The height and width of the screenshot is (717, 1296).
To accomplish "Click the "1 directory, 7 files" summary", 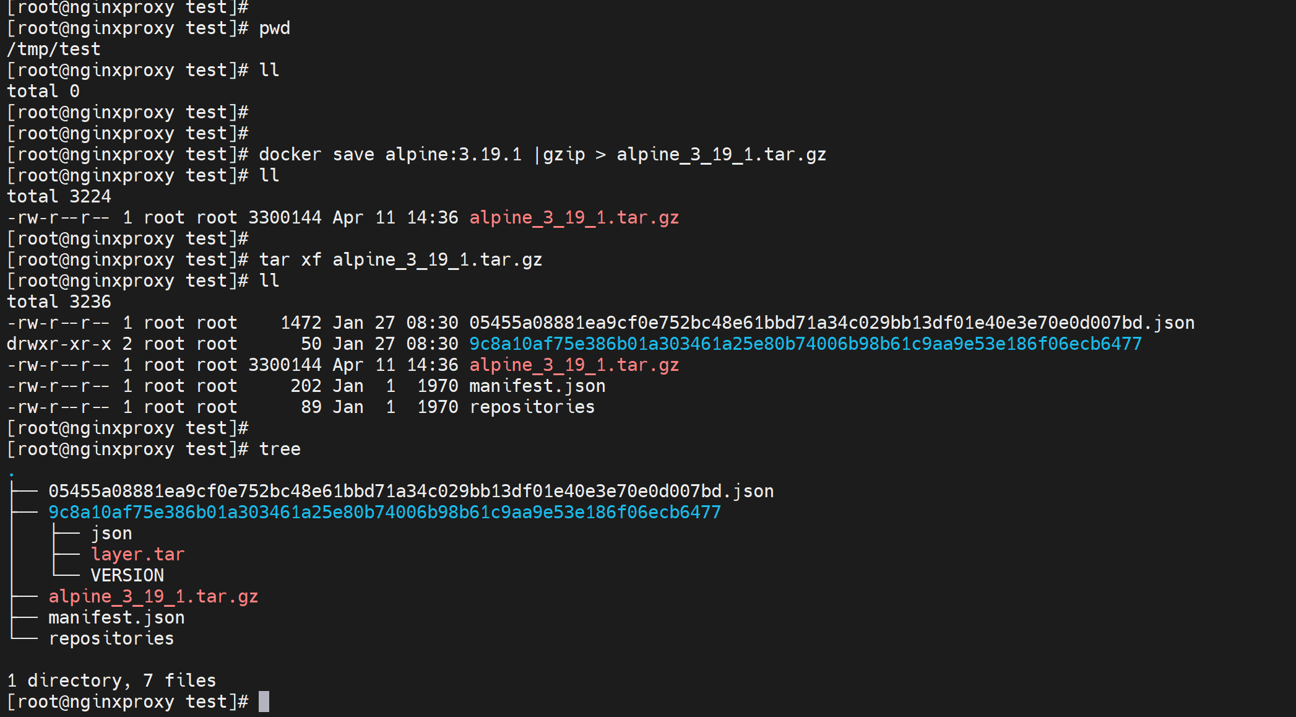I will (x=111, y=681).
